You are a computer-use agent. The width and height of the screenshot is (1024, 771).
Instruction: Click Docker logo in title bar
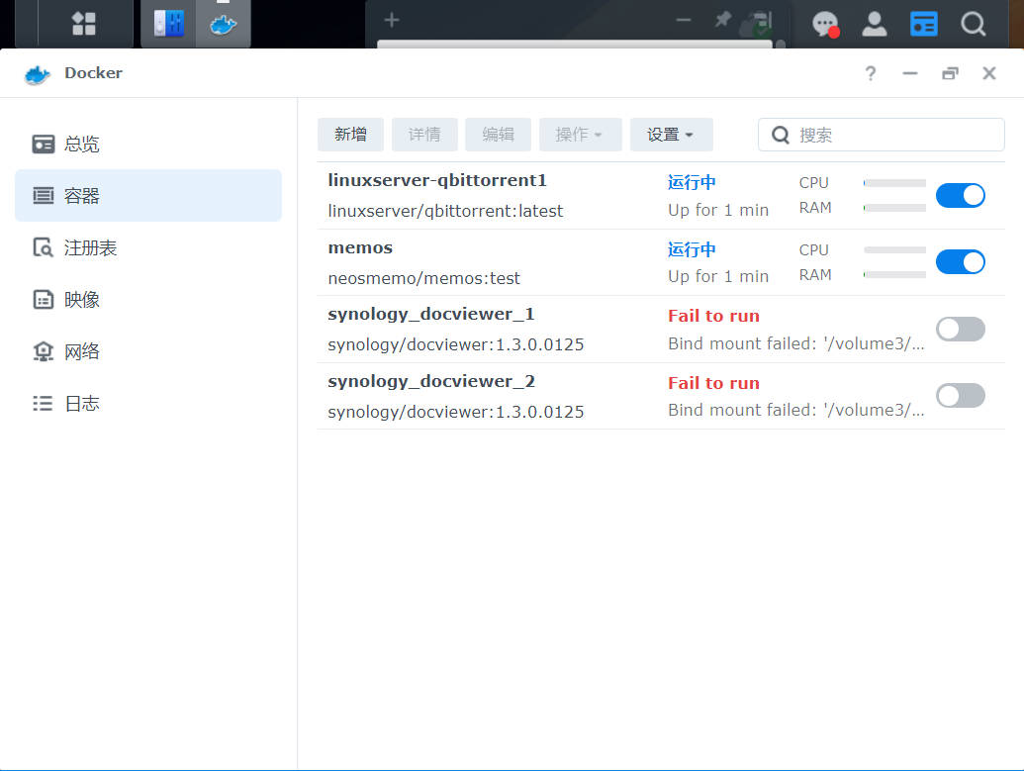point(38,74)
